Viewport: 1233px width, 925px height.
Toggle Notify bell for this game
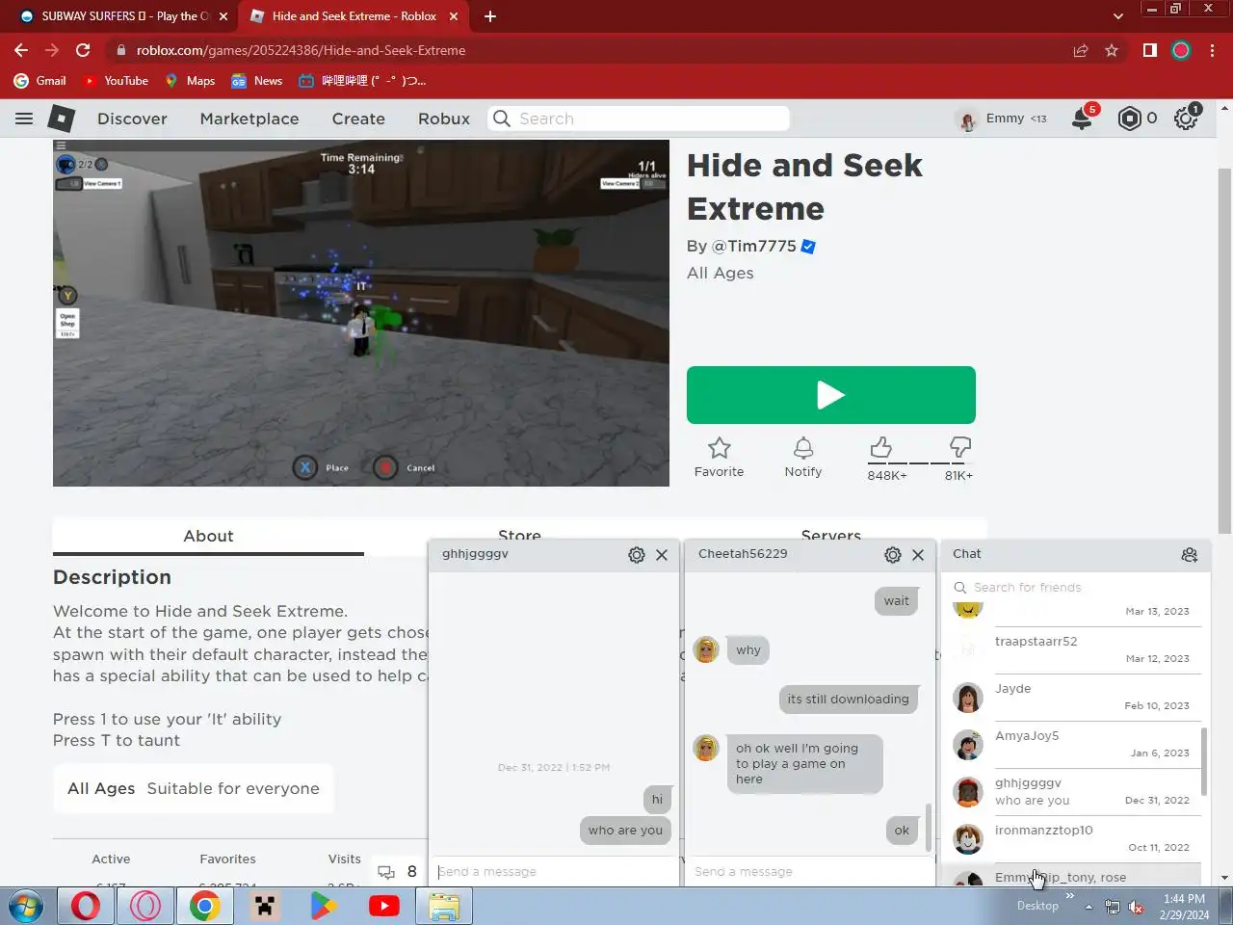point(802,458)
